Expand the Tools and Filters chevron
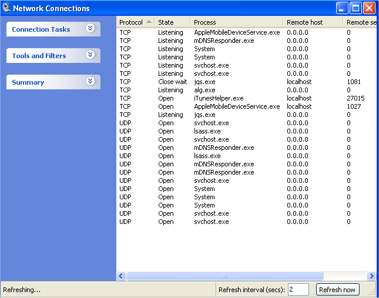This screenshot has width=379, height=298. pos(90,55)
